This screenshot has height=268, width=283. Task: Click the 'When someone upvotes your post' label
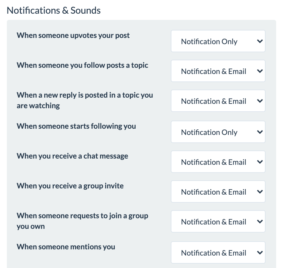[73, 35]
